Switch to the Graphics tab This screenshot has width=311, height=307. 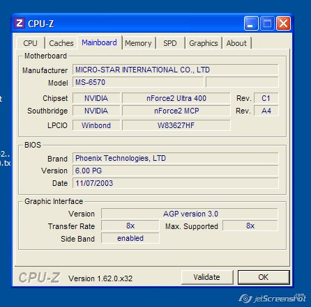[x=204, y=43]
